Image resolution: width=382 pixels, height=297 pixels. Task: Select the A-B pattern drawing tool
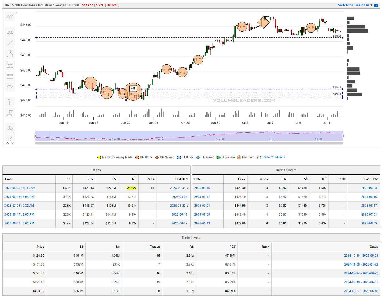point(10,54)
